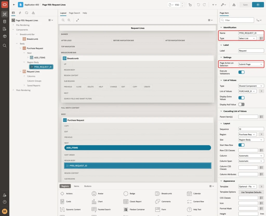The width and height of the screenshot is (266, 216).
Task: Expand the layout pane to full view
Action: coord(77,20)
